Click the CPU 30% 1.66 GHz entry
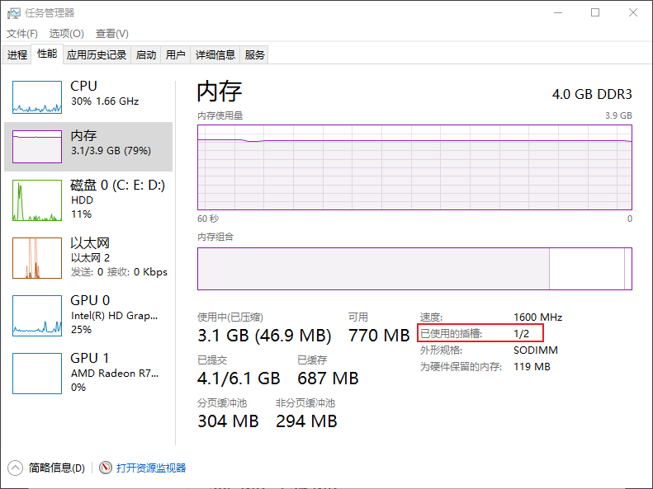 tap(88, 97)
